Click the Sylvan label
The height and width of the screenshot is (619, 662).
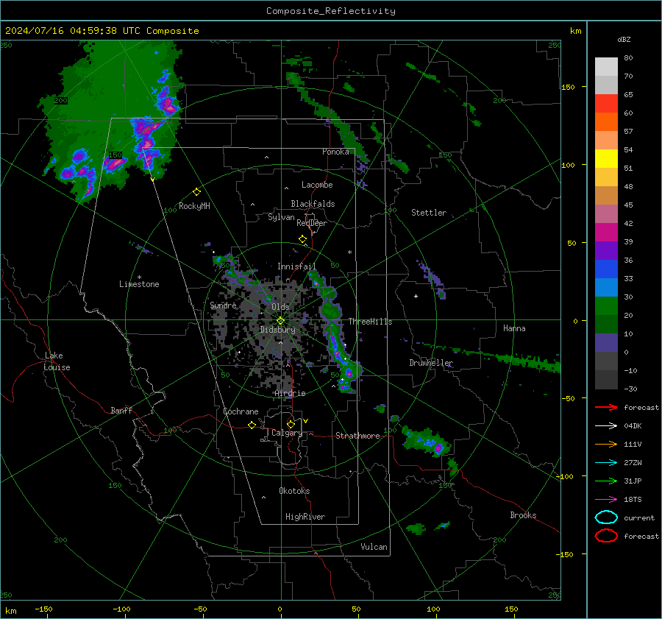click(281, 217)
